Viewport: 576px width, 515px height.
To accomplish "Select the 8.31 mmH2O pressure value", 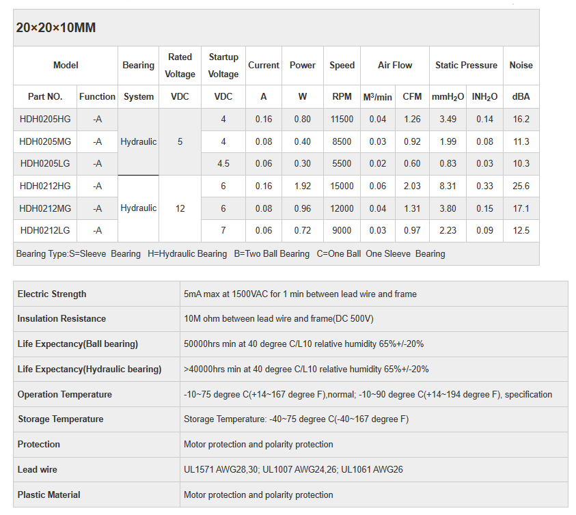I will coord(448,186).
